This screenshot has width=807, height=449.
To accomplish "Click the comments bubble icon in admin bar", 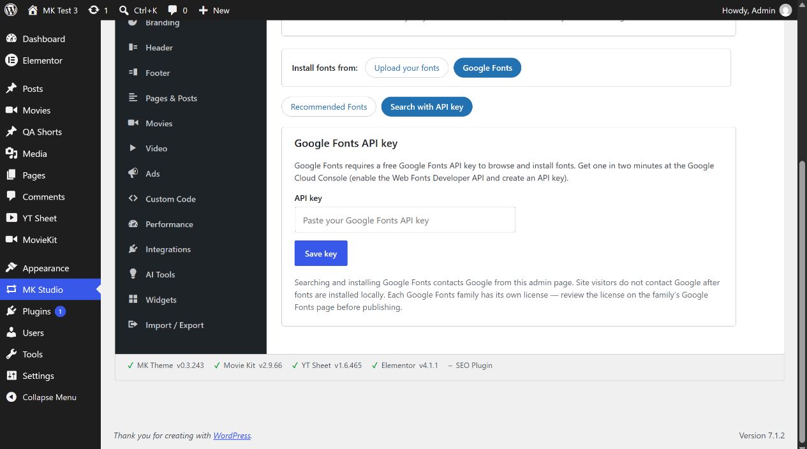I will (x=173, y=11).
